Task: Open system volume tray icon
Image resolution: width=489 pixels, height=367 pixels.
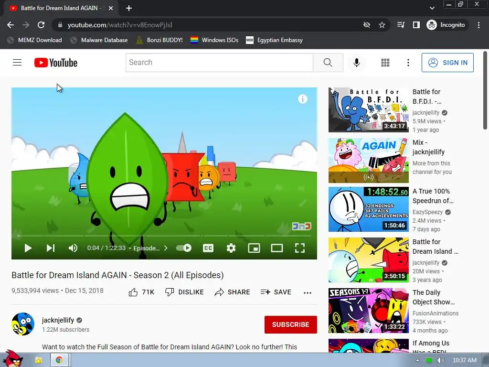Action: pyautogui.click(x=440, y=360)
